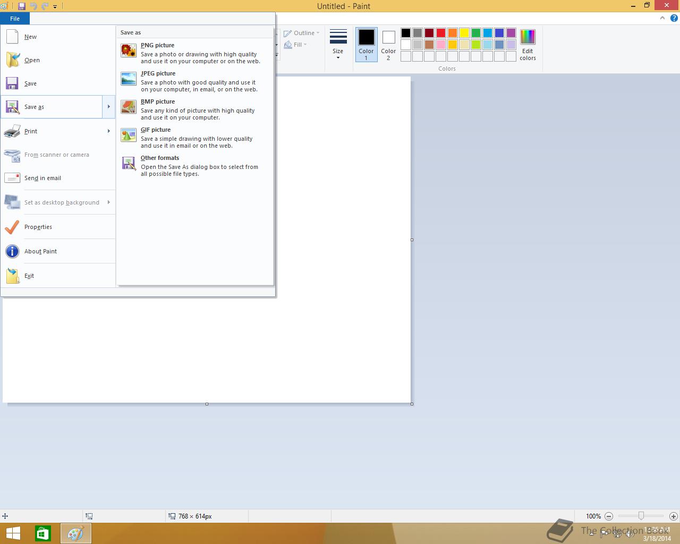Select About Paint menu entry
The height and width of the screenshot is (544, 680).
58,251
